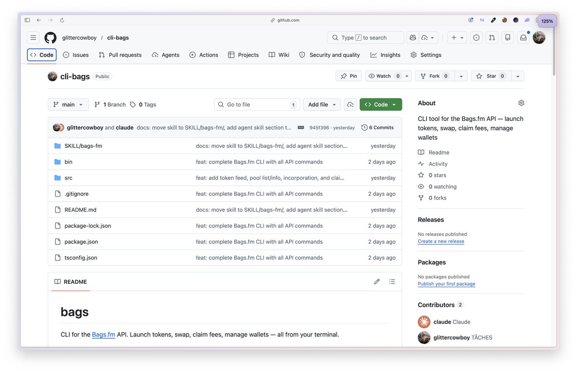Open the Copilot chat icon

click(x=412, y=37)
